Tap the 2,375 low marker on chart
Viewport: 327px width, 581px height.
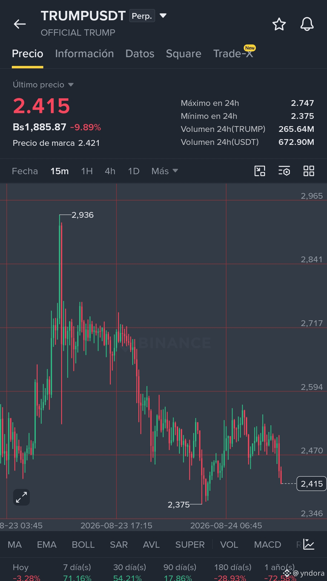click(x=179, y=504)
